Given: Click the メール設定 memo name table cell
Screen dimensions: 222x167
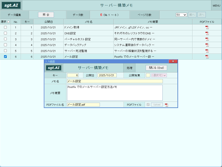Looking at the screenshot, I should pos(89,57).
